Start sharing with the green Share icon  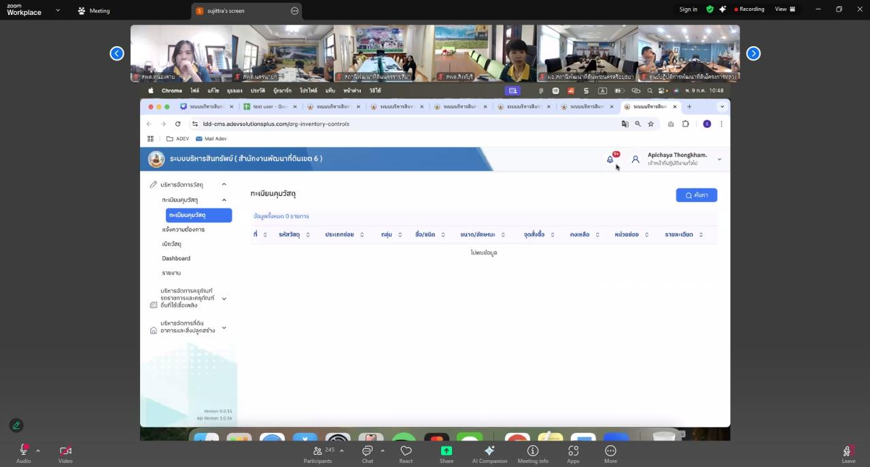coord(446,451)
